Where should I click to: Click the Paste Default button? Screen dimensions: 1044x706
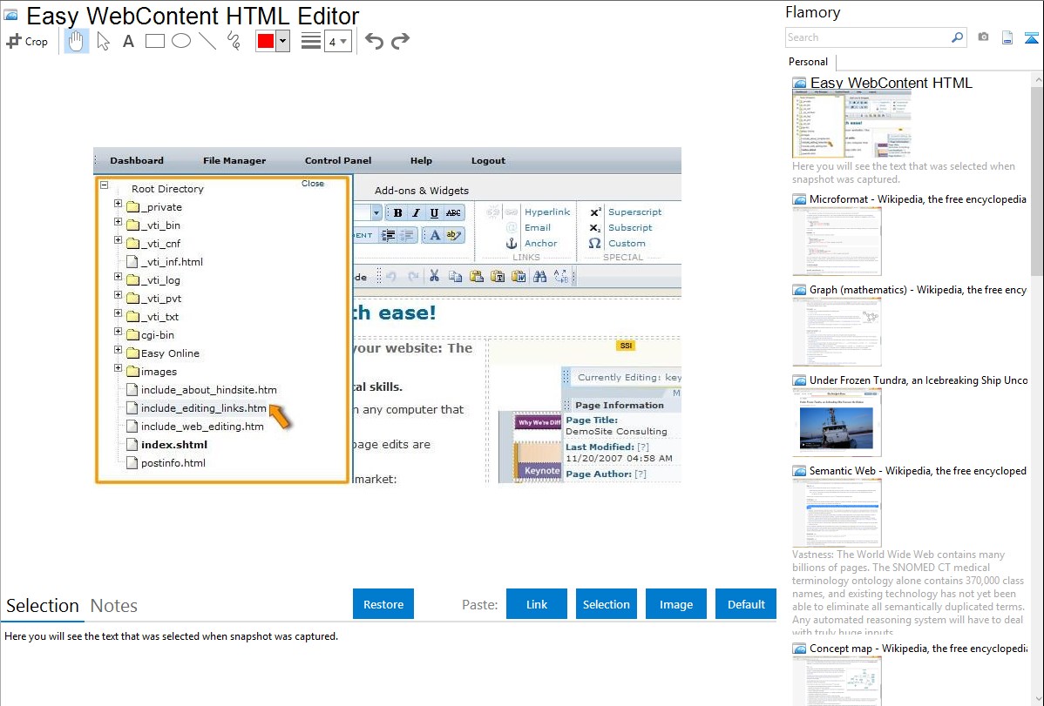[746, 604]
